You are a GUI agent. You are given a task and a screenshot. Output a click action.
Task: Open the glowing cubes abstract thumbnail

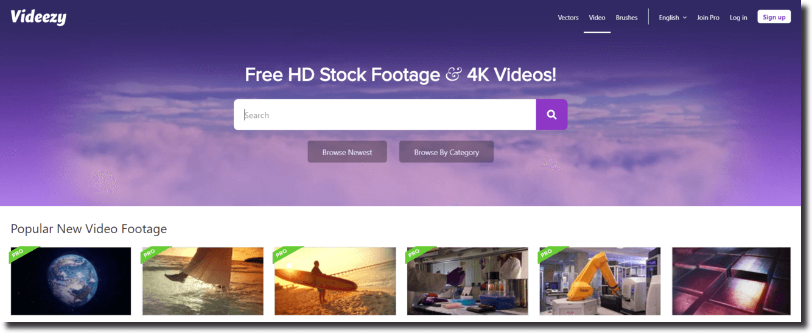(x=731, y=281)
